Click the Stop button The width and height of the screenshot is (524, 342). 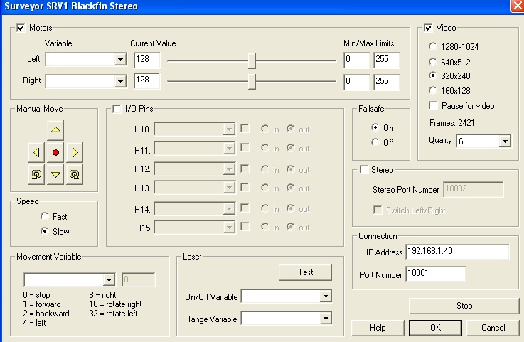click(x=464, y=306)
